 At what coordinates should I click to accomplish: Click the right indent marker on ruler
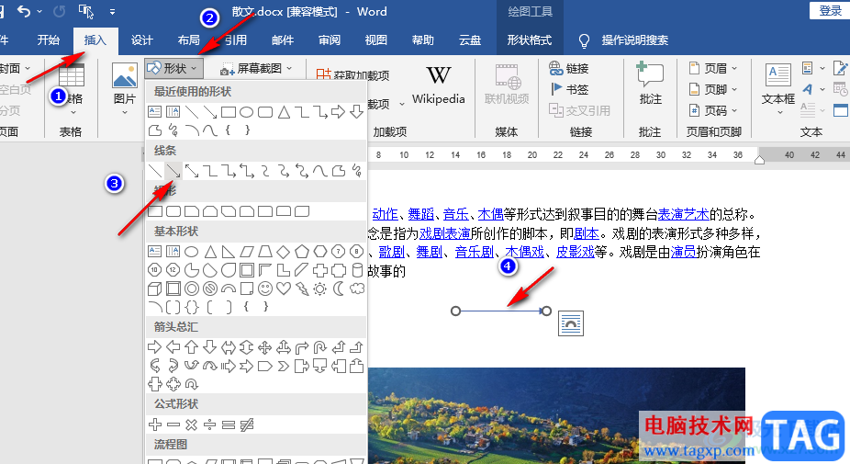point(759,160)
